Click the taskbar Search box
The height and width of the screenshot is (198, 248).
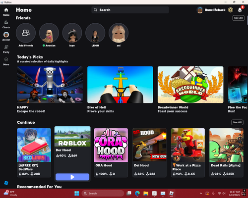(103, 193)
